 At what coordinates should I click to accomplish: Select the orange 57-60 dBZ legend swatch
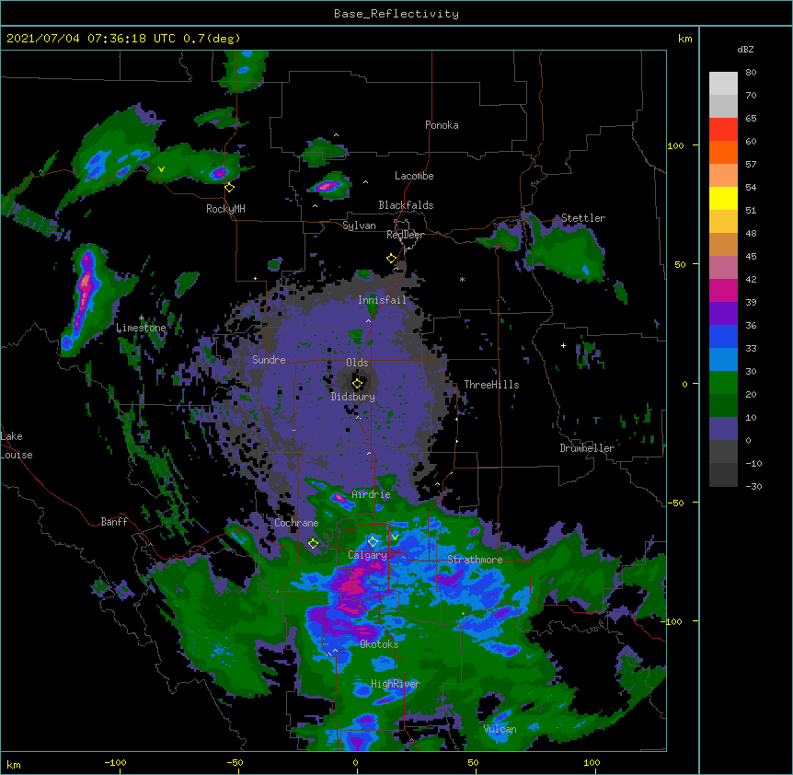(x=723, y=152)
